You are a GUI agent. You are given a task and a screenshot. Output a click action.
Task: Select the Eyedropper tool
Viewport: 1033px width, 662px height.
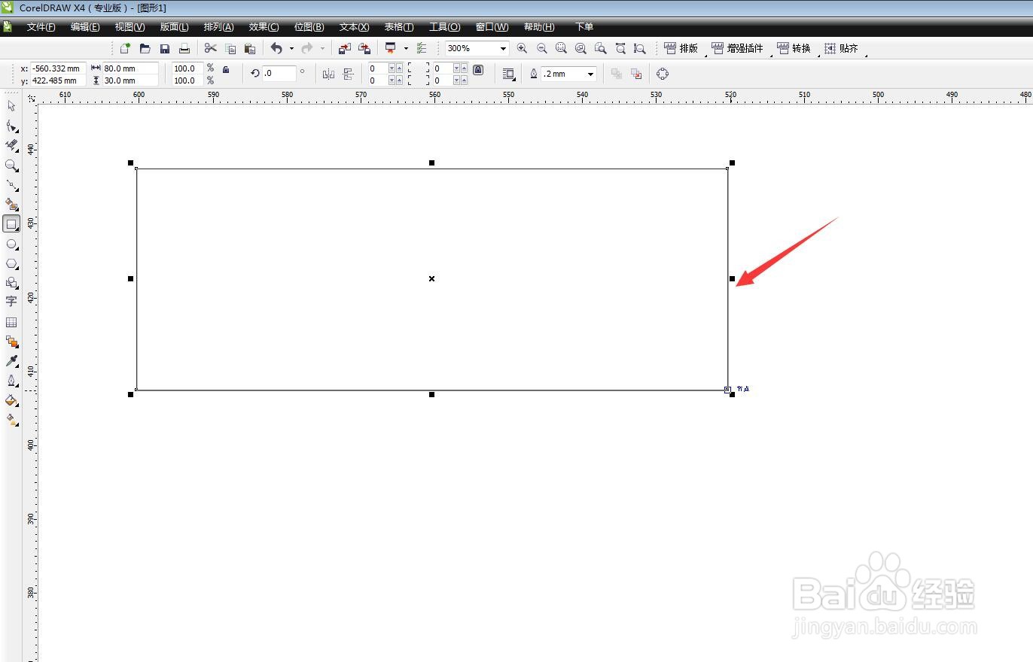tap(11, 361)
